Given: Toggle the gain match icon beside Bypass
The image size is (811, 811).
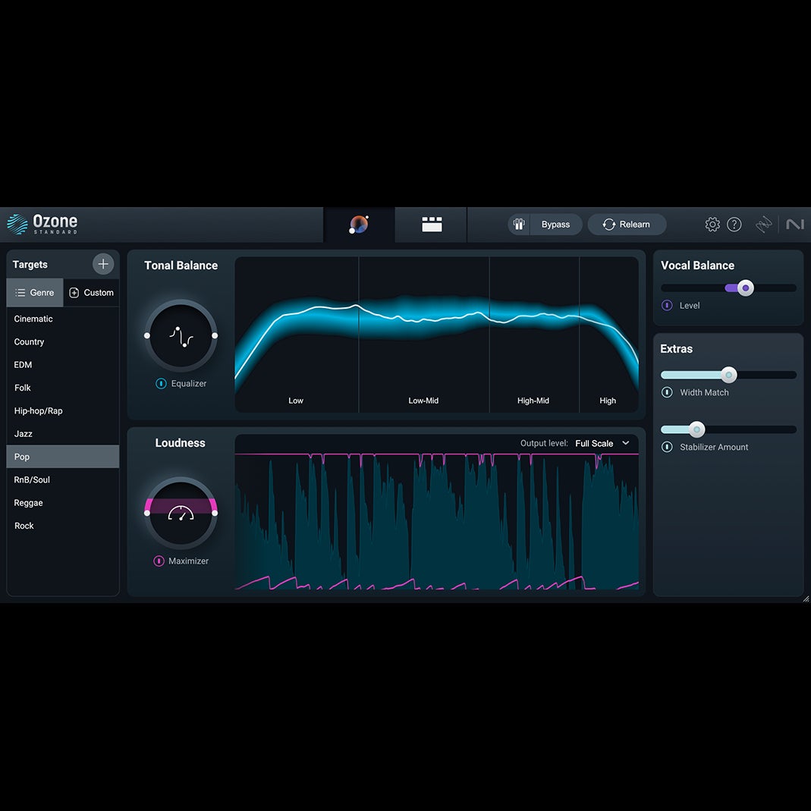Looking at the screenshot, I should 519,225.
